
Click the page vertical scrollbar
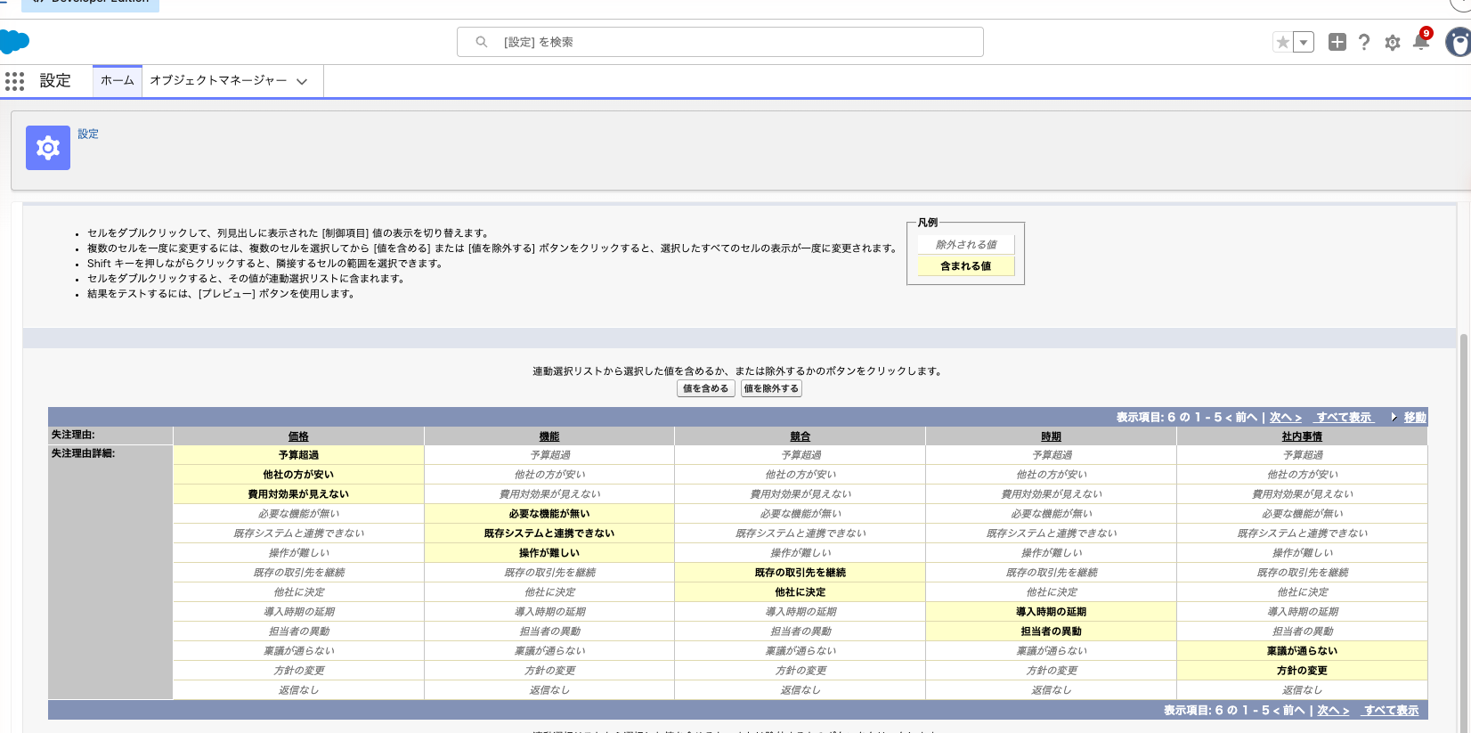(x=1465, y=534)
